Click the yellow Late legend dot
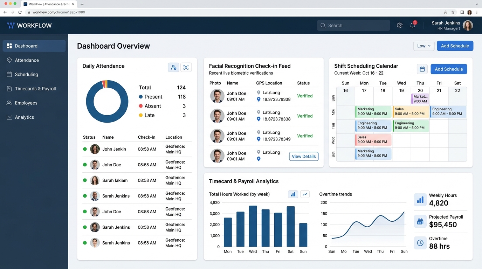Image resolution: width=482 pixels, height=269 pixels. [141, 115]
